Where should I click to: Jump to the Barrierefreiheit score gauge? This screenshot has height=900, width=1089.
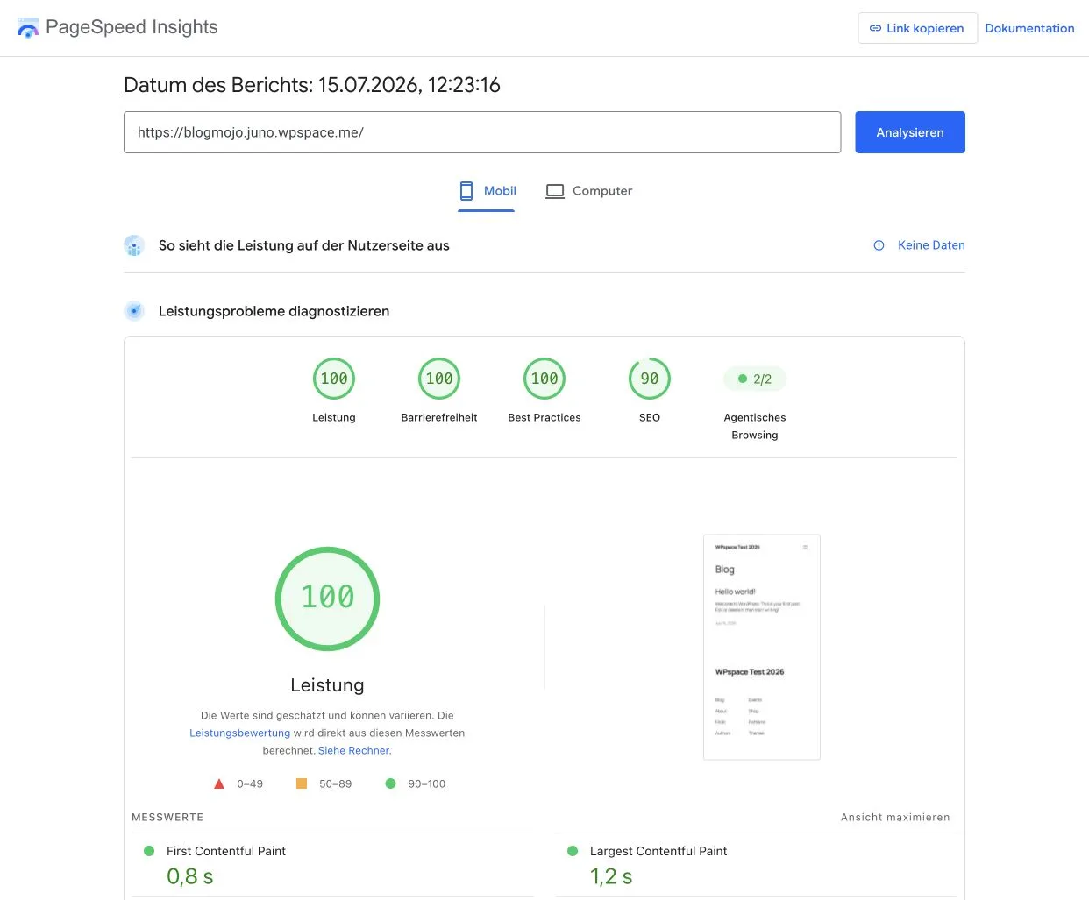439,379
